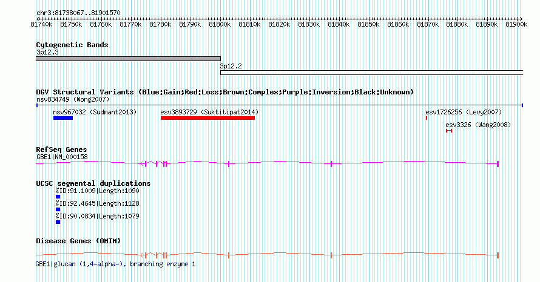Open the GBE1|glucan branching enzyme 1 link
The width and height of the screenshot is (540, 282).
pos(115,264)
